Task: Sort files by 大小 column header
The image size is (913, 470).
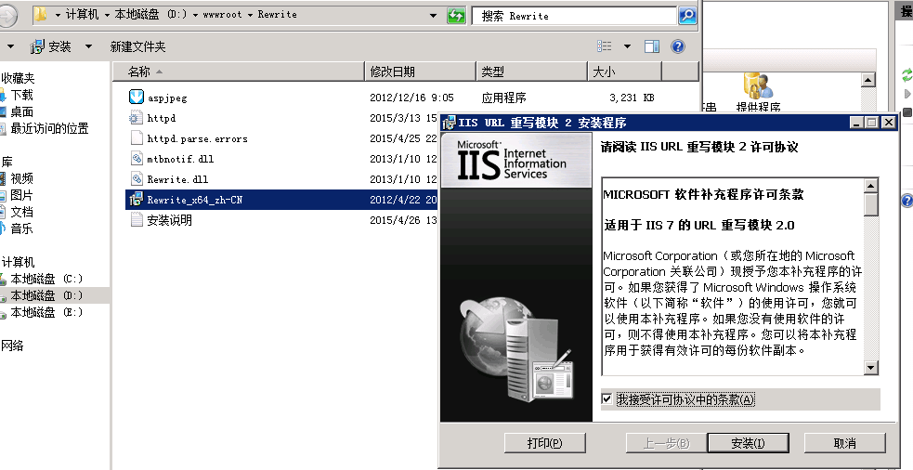Action: click(625, 72)
